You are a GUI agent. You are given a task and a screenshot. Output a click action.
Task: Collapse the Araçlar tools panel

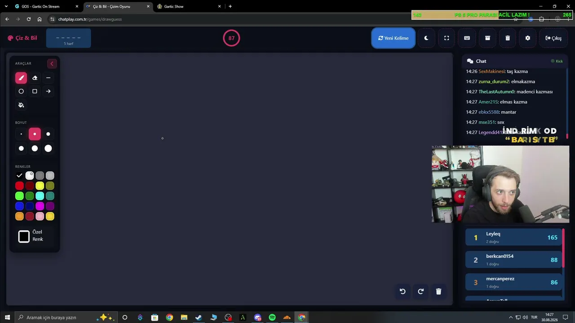coord(52,63)
